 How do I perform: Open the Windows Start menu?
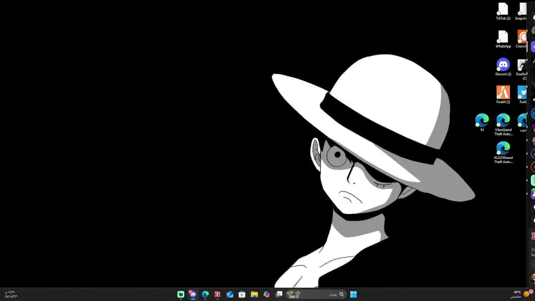(x=353, y=294)
